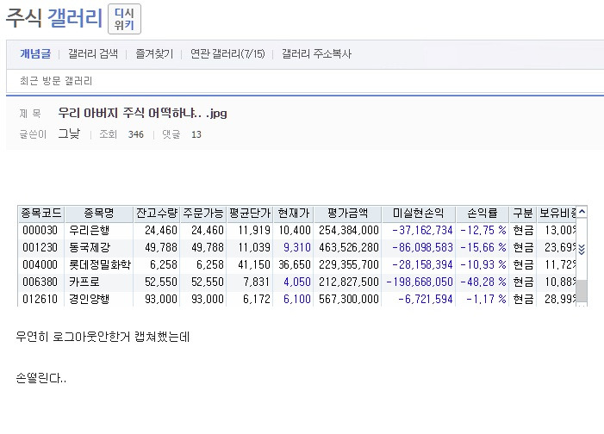This screenshot has height=434, width=604.
Task: Click the 댓글 13 comment count
Action: click(x=184, y=134)
